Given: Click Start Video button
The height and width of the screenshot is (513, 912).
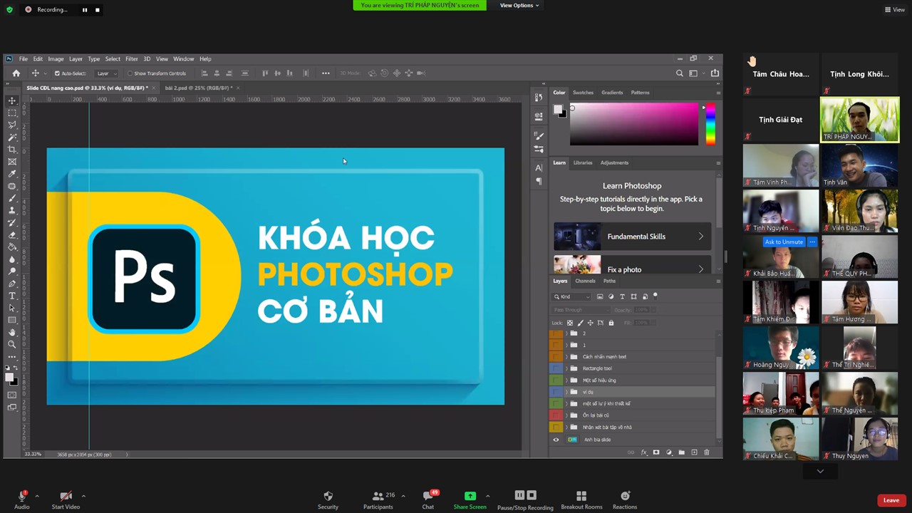Looking at the screenshot, I should pyautogui.click(x=66, y=499).
